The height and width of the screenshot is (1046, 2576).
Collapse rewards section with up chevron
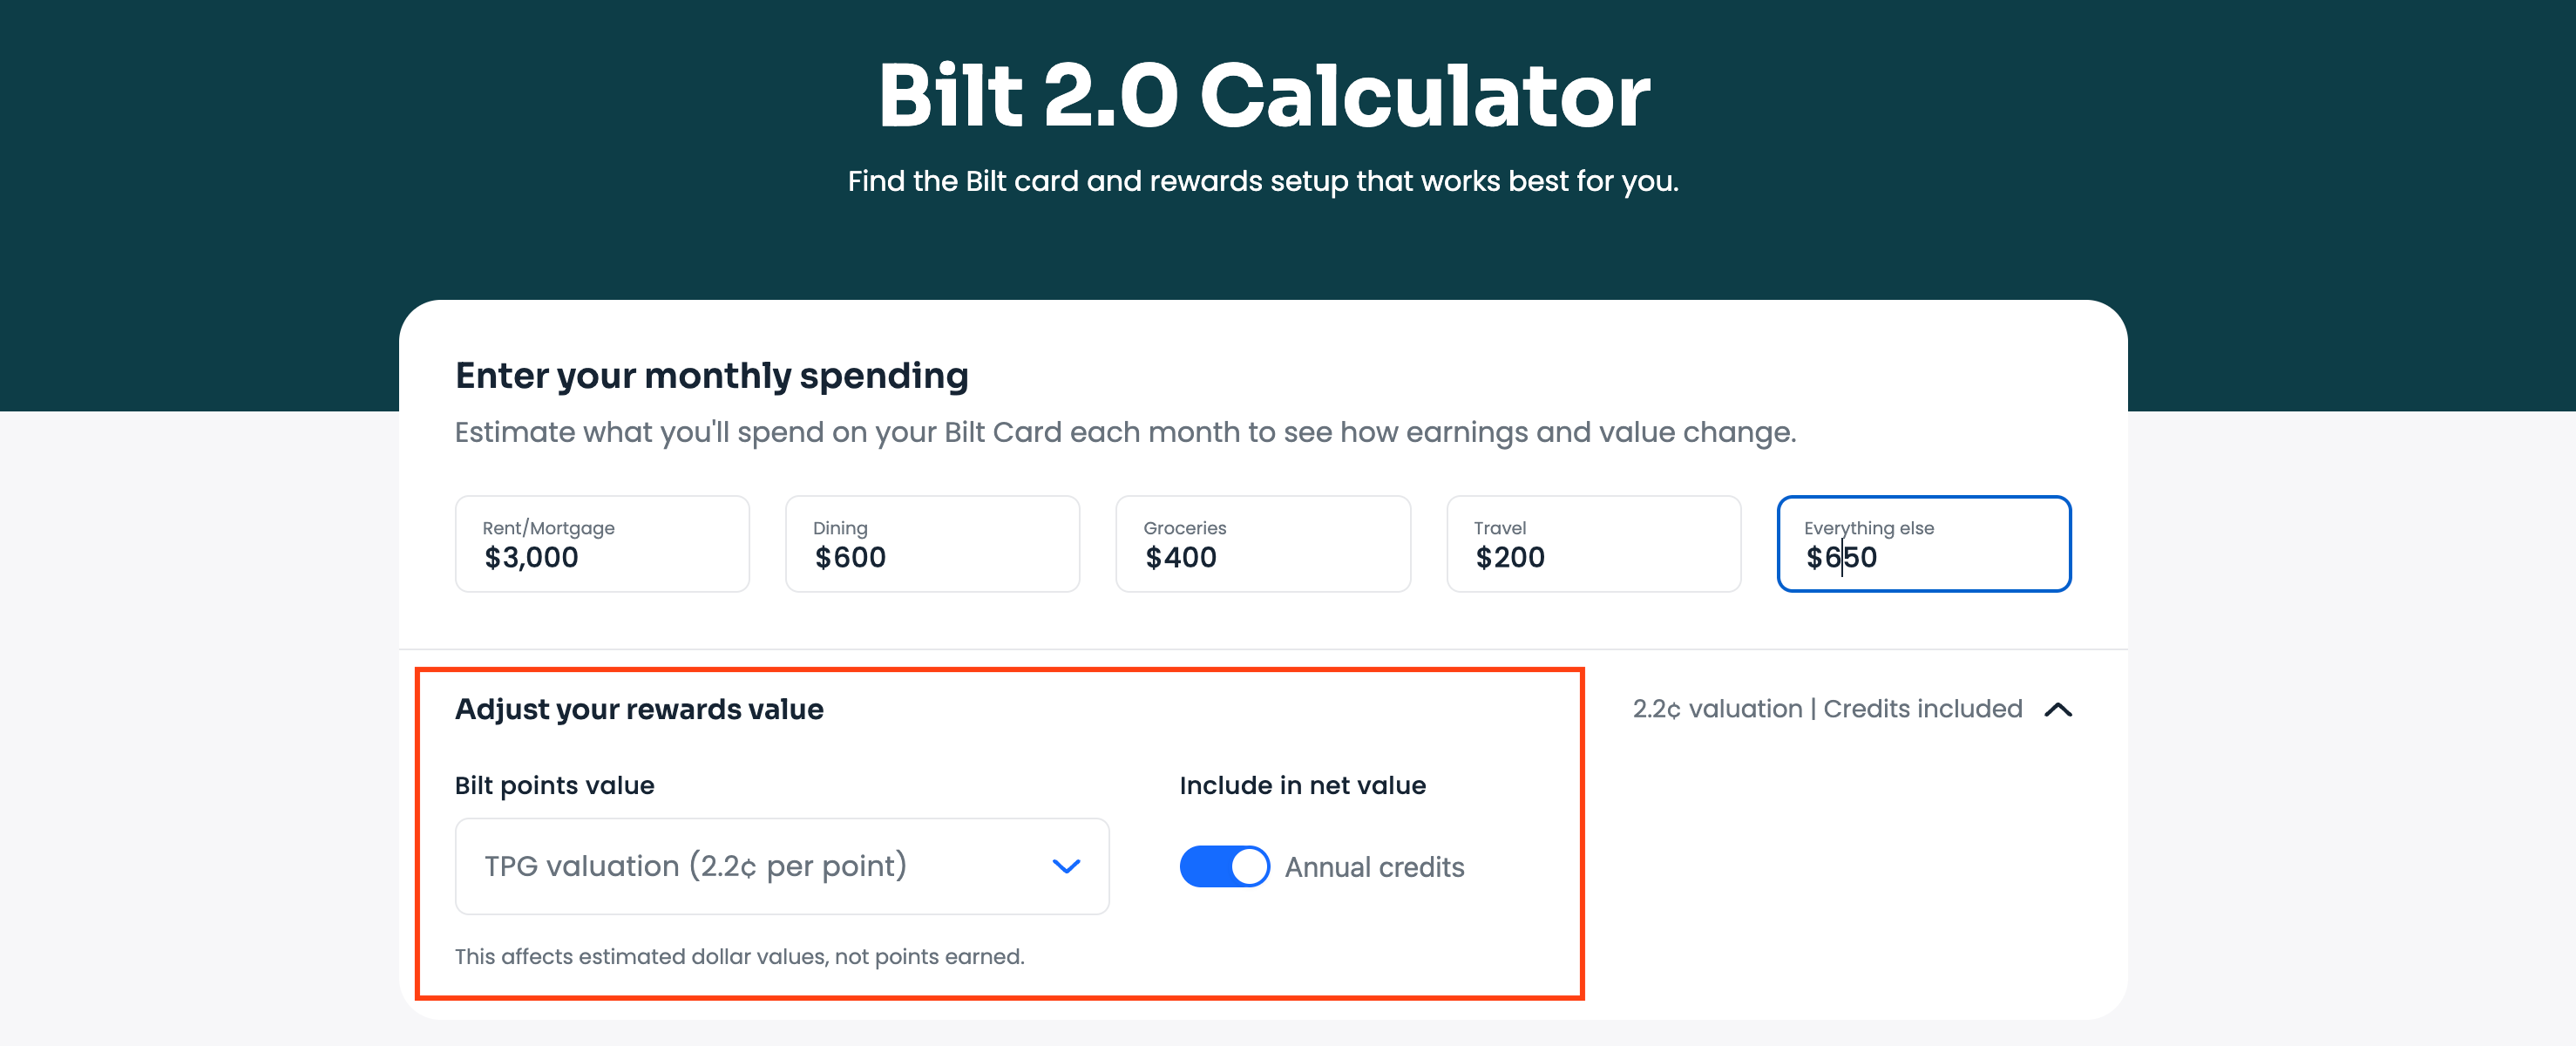(x=2058, y=710)
